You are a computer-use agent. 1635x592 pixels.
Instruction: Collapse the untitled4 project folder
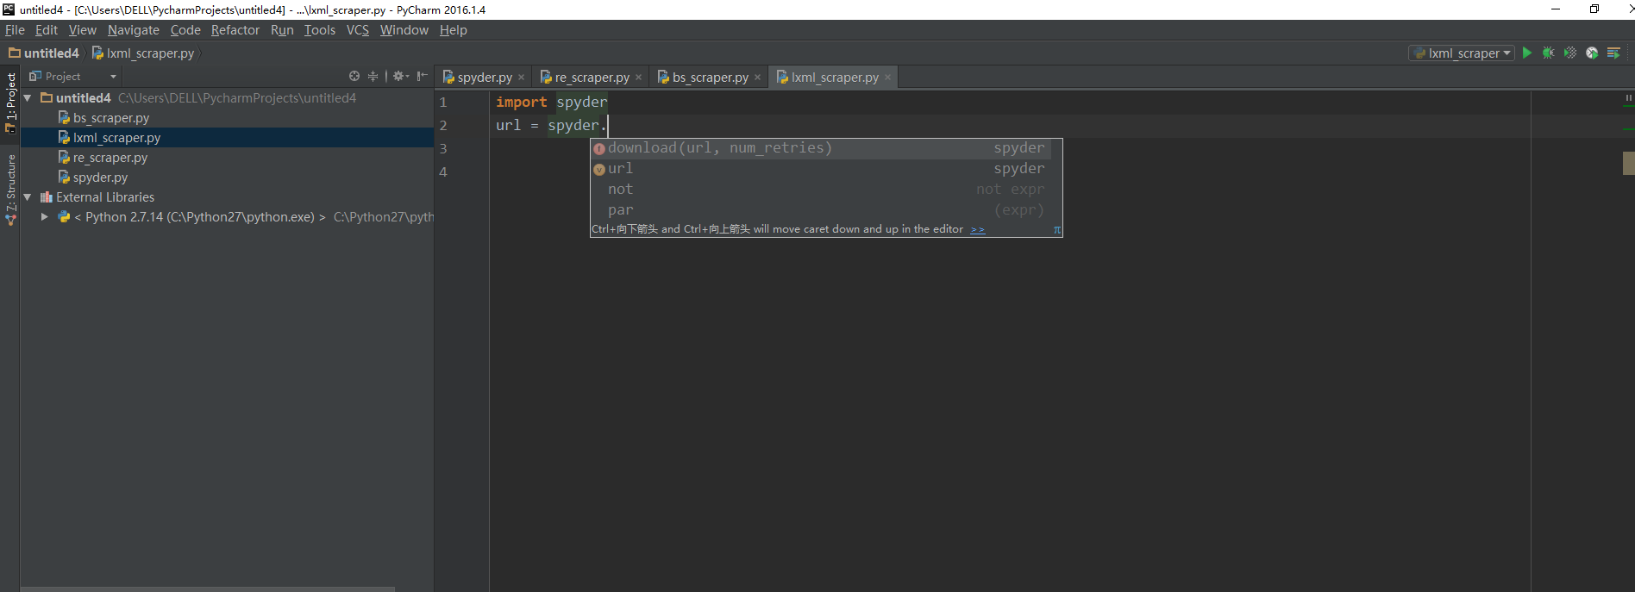28,98
